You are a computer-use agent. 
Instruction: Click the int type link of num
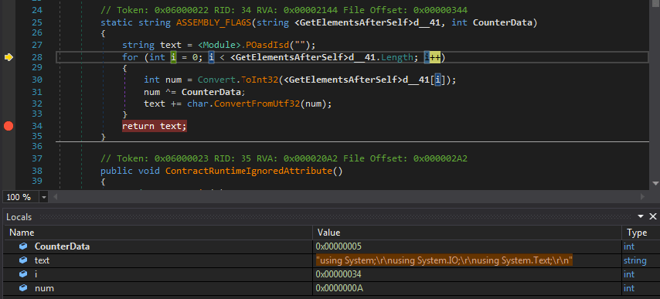pos(629,288)
